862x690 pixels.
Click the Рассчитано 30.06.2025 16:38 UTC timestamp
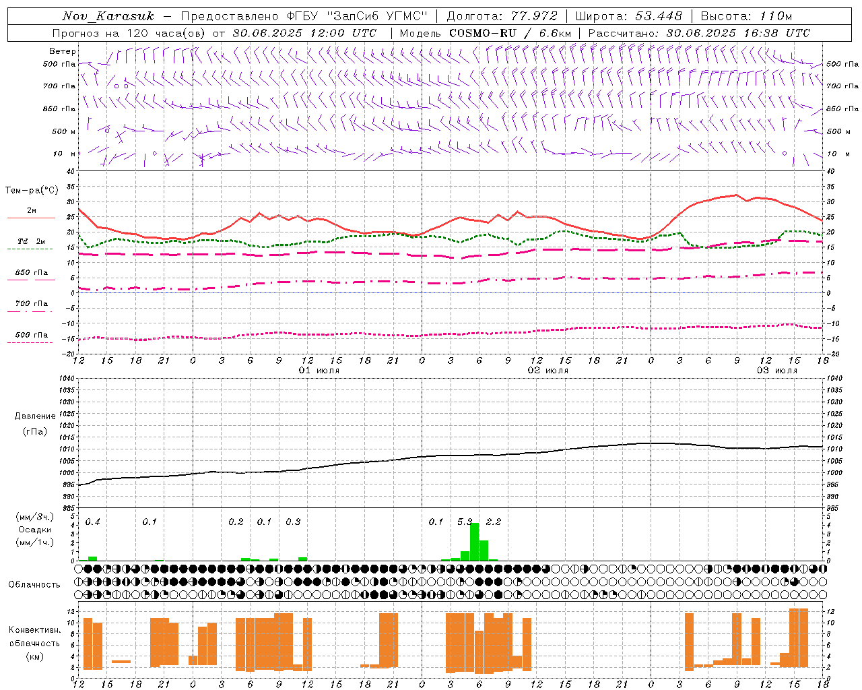pyautogui.click(x=699, y=33)
